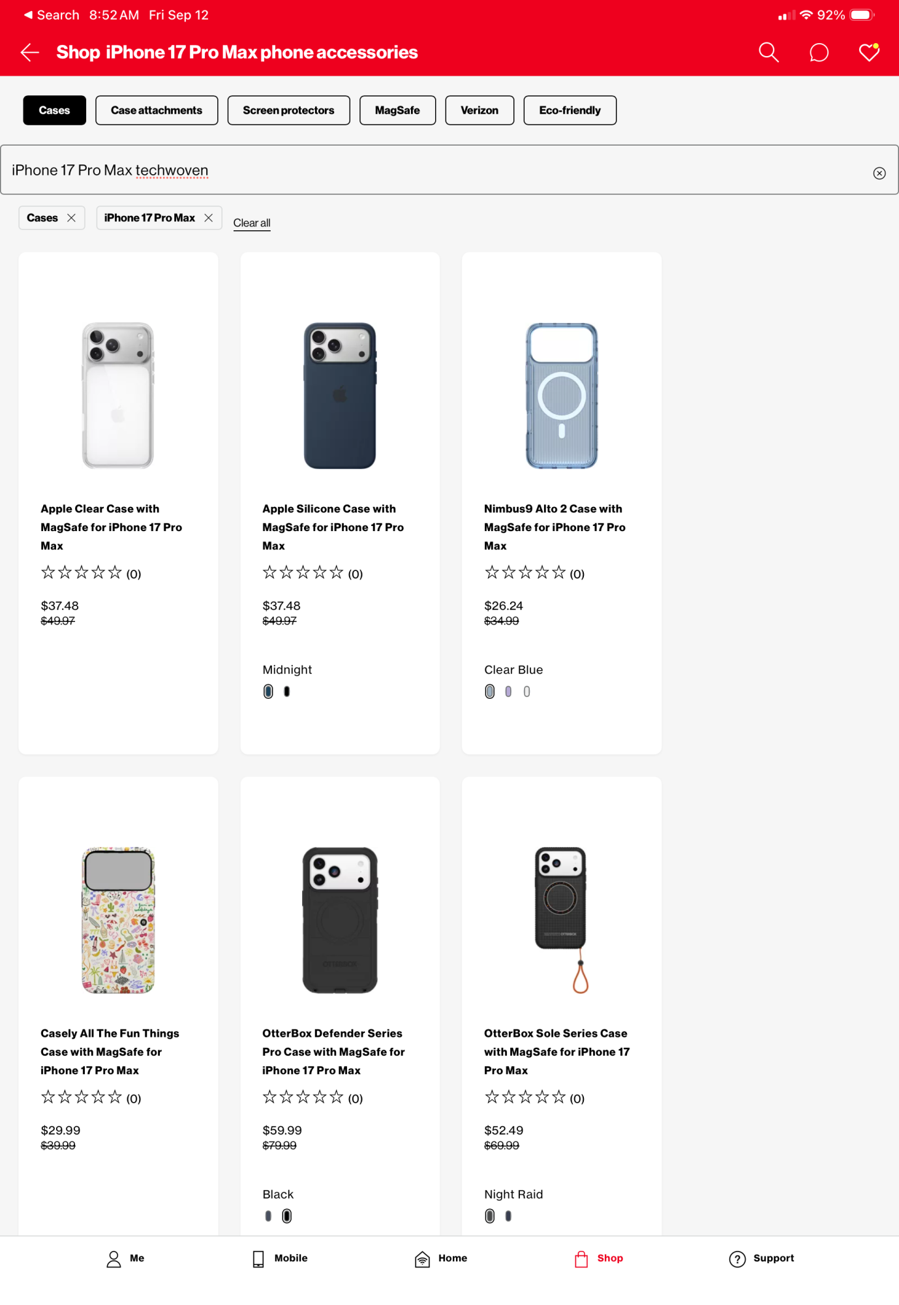Toggle the MagSafe category filter
The image size is (899, 1305).
[397, 110]
